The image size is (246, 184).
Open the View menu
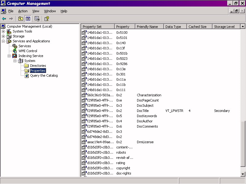coord(36,11)
